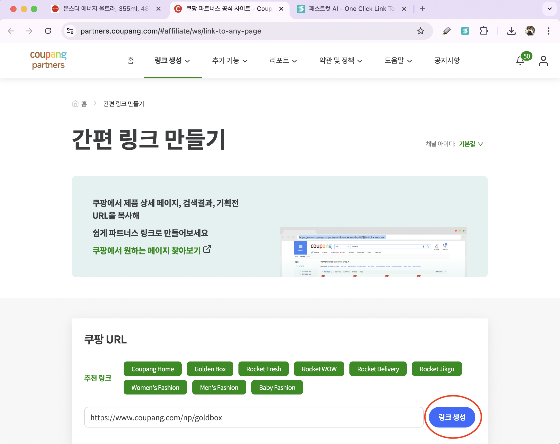
Task: Close the 패스트컷 AI tab
Action: 404,9
